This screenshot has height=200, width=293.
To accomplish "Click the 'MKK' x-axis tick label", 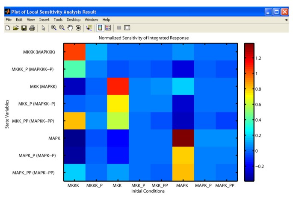I will pyautogui.click(x=117, y=185).
